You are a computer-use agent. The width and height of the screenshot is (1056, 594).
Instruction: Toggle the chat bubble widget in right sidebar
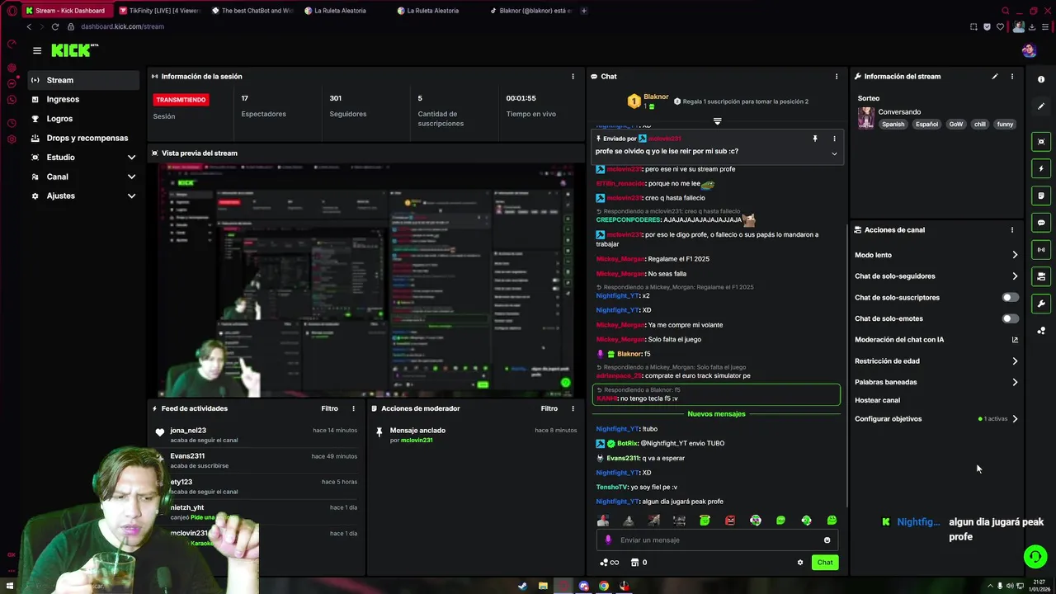[1041, 223]
